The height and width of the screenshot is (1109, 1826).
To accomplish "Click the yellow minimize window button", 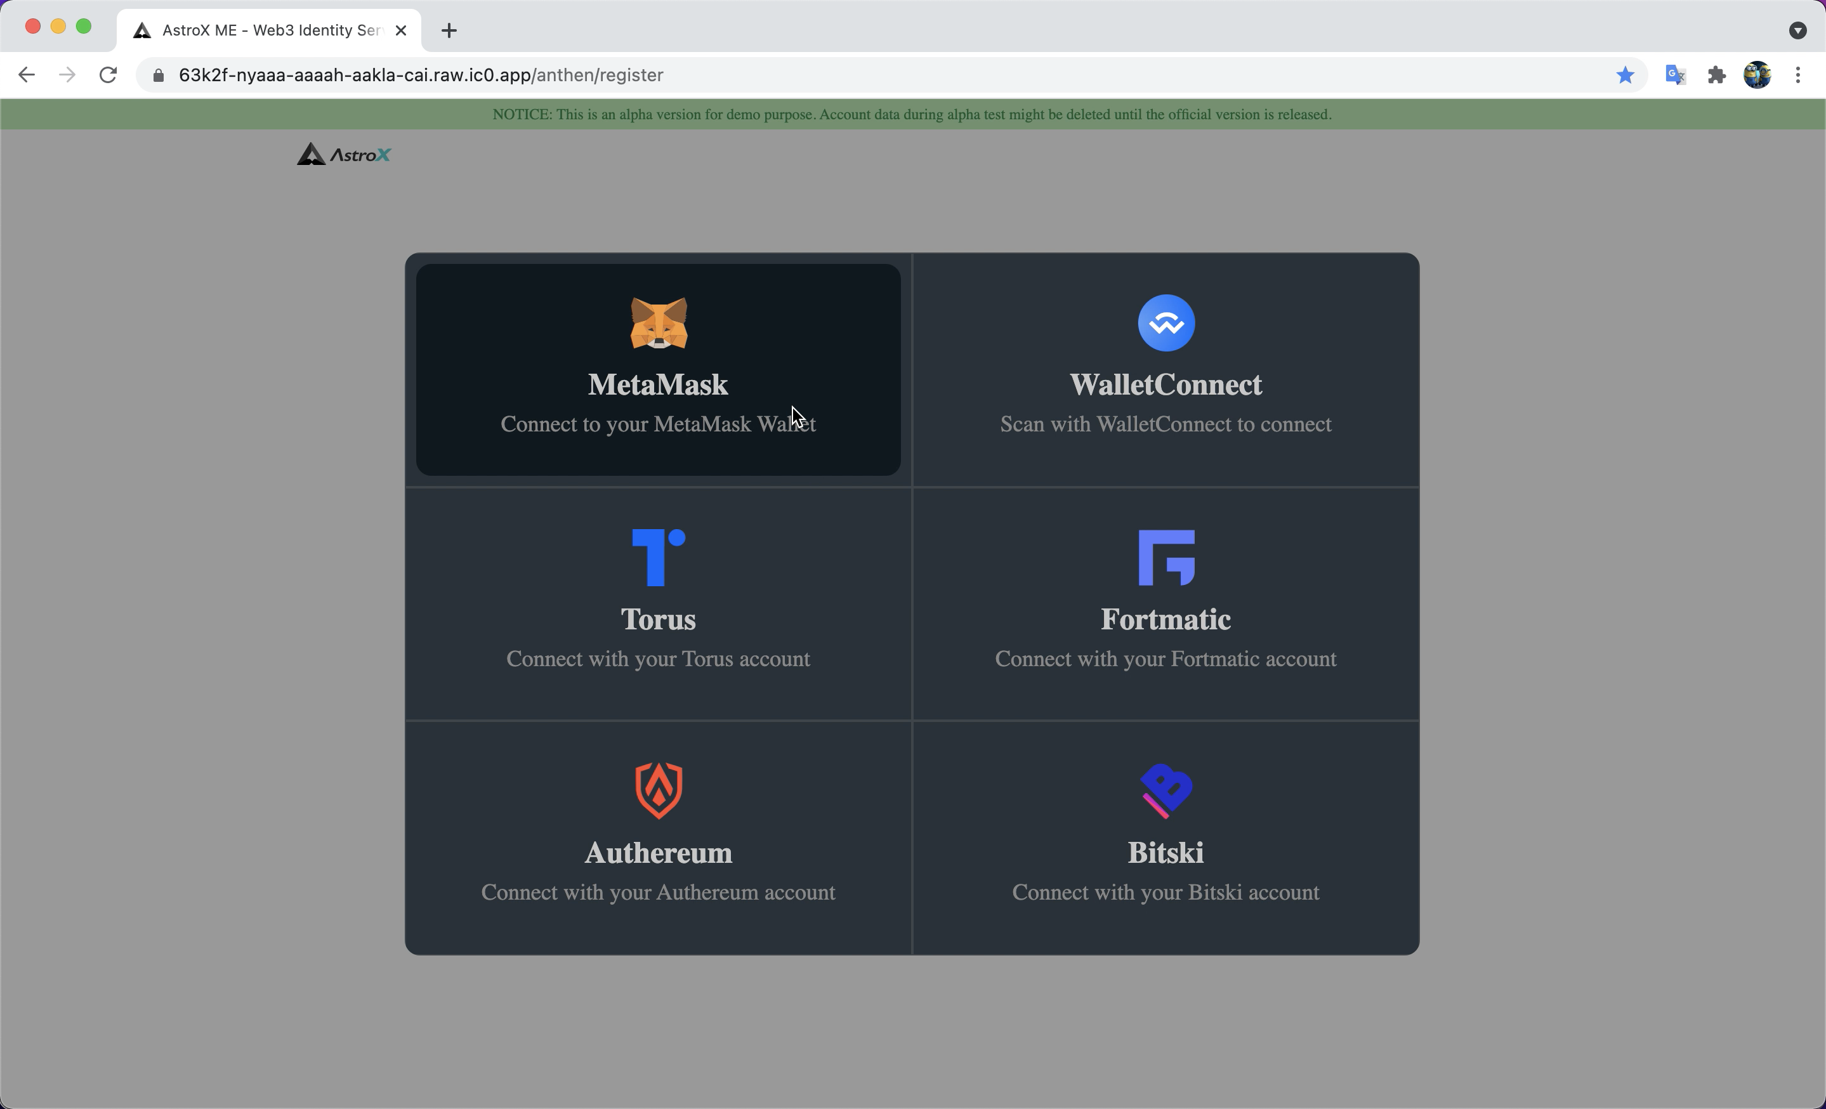I will pos(58,27).
